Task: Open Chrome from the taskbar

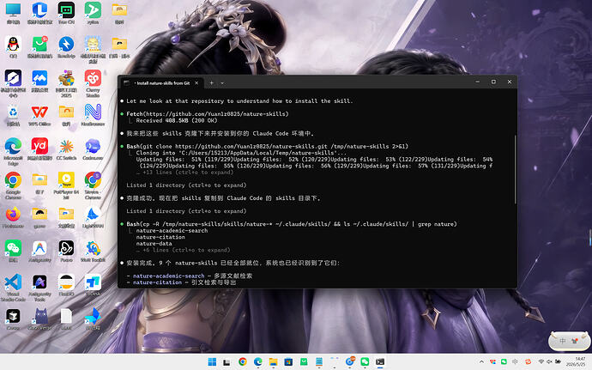Action: [243, 362]
